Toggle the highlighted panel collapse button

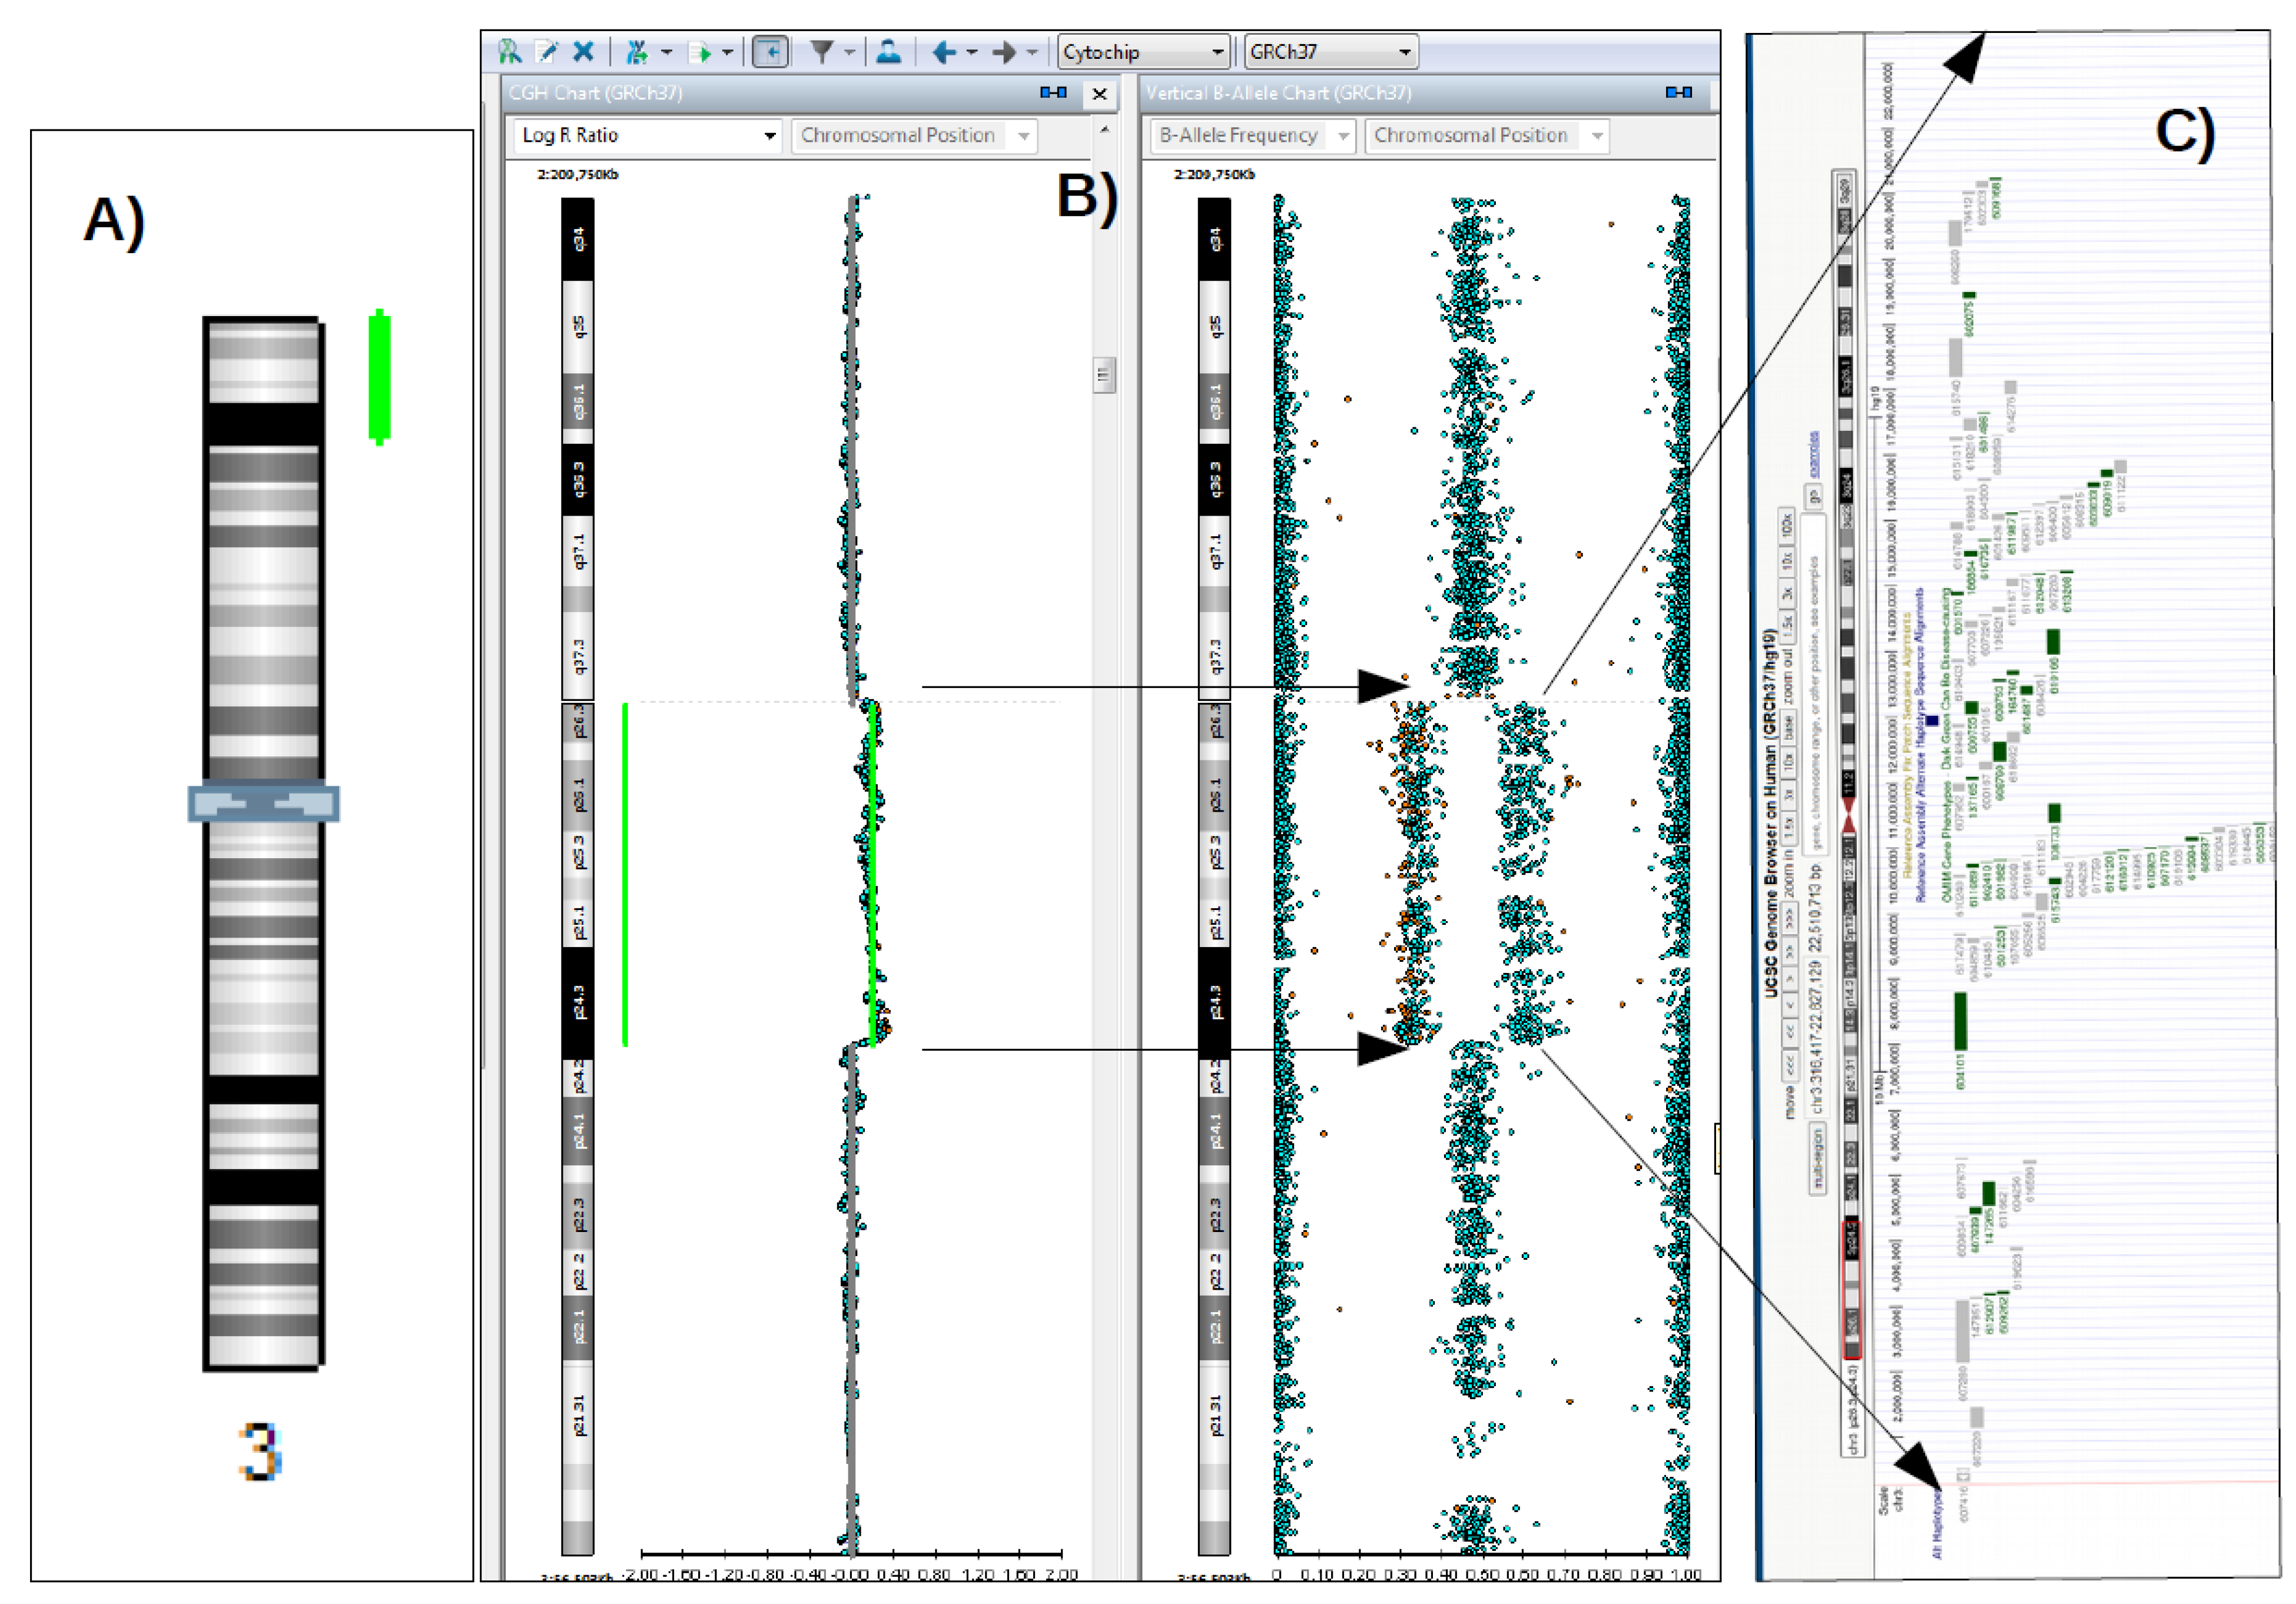(770, 51)
